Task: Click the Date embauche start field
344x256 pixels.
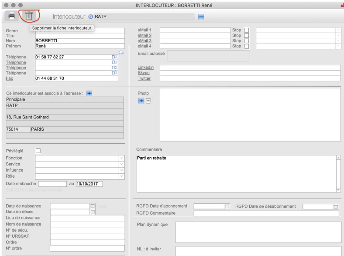Action: click(52, 184)
